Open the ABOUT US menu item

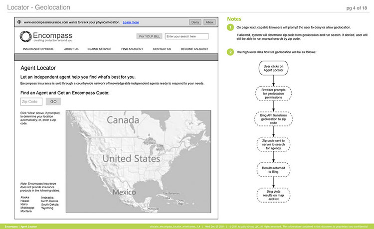pyautogui.click(x=71, y=49)
